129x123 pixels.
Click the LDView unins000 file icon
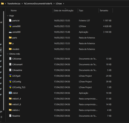click(x=10, y=26)
